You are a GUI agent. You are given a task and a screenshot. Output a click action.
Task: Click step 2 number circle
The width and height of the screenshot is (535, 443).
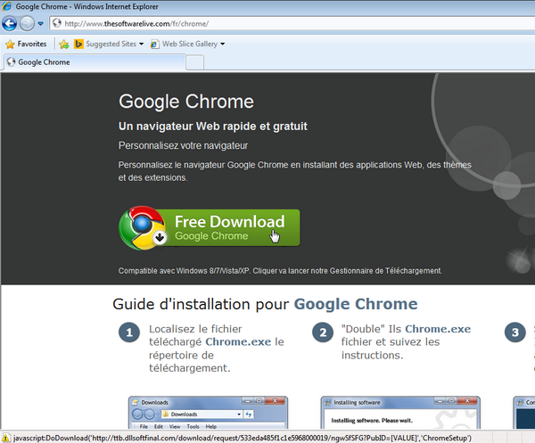tap(323, 332)
